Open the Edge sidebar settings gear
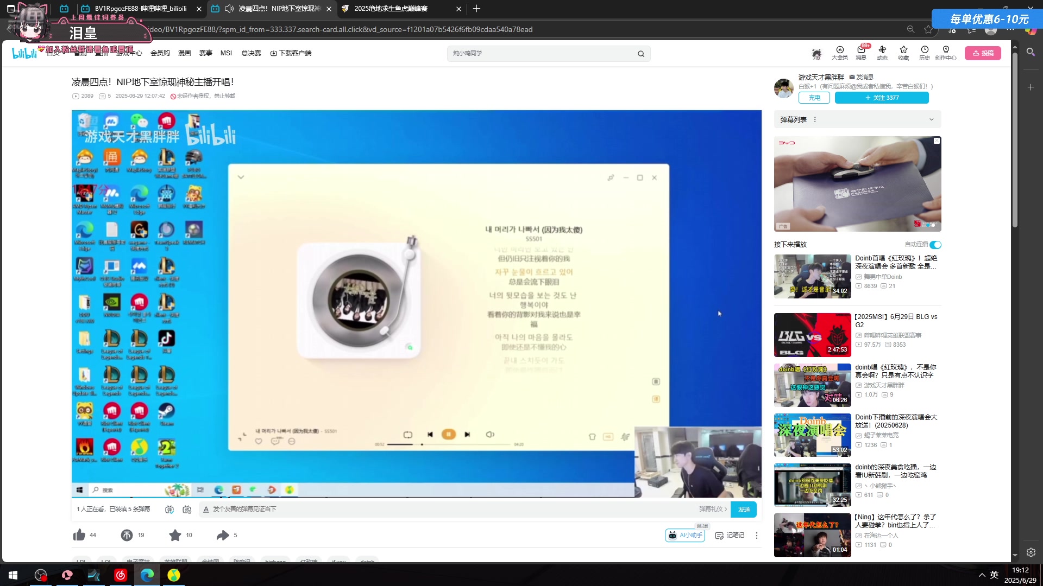This screenshot has width=1043, height=586. pos(1031,552)
